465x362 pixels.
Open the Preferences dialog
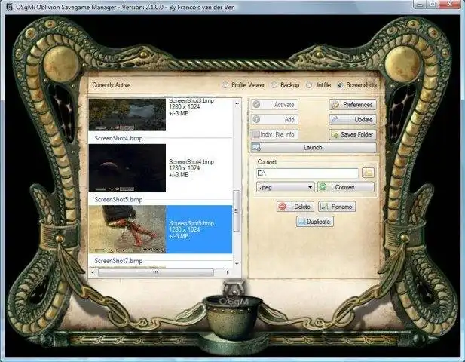tap(353, 104)
